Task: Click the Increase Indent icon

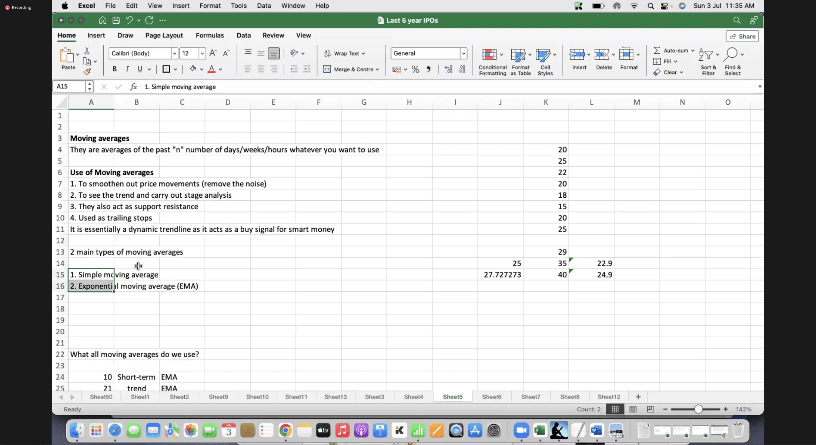Action: pyautogui.click(x=307, y=69)
